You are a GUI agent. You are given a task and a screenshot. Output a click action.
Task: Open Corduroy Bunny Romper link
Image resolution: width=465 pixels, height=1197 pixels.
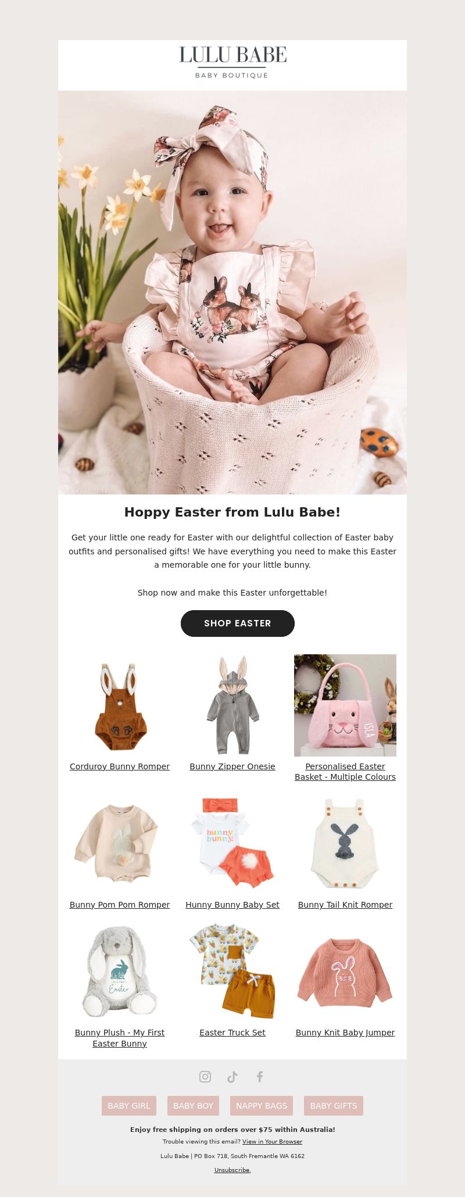point(120,766)
